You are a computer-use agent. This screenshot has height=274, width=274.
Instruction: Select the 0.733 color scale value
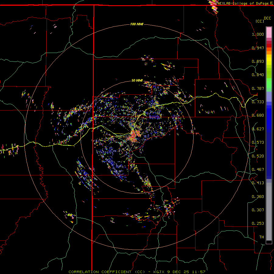pyautogui.click(x=258, y=102)
